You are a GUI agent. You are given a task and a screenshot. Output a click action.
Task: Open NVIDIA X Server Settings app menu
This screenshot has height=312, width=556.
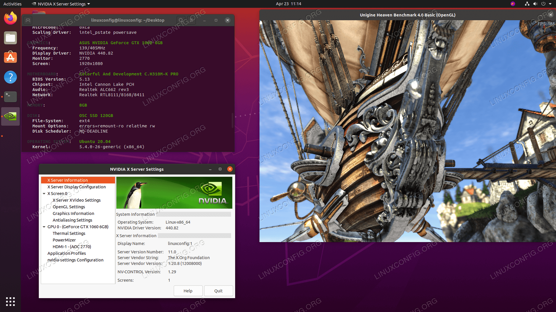coord(61,4)
